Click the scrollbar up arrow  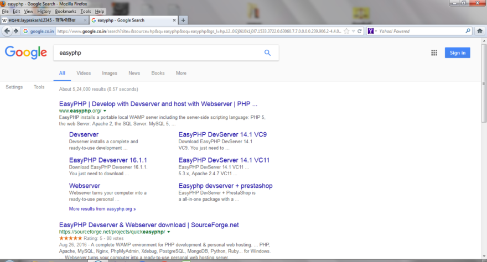tap(484, 40)
